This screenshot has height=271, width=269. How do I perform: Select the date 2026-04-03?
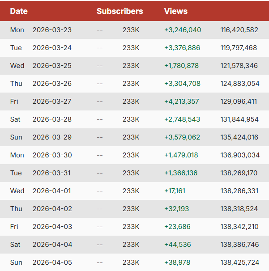point(52,227)
